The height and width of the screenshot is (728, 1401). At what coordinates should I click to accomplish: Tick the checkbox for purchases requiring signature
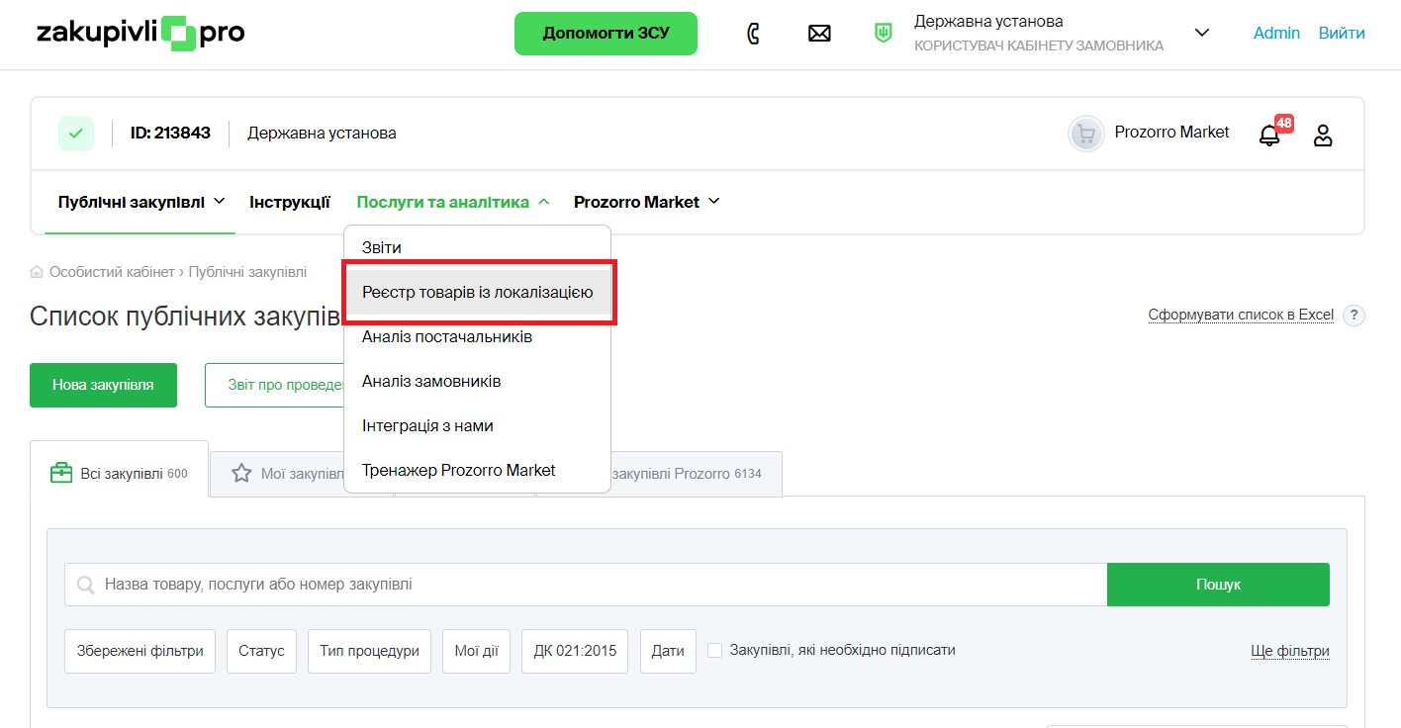(714, 651)
